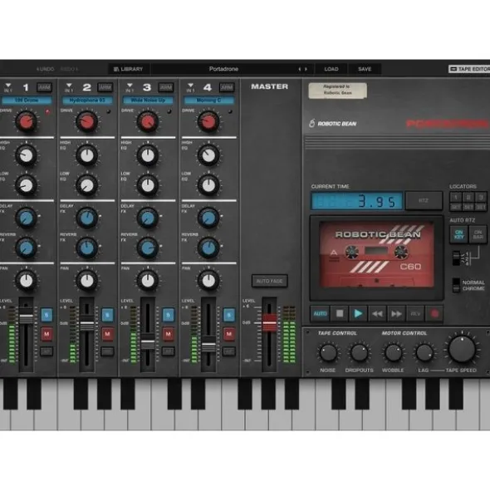The image size is (490, 491).
Task: Click the large Tape Speed knob
Action: tap(462, 349)
